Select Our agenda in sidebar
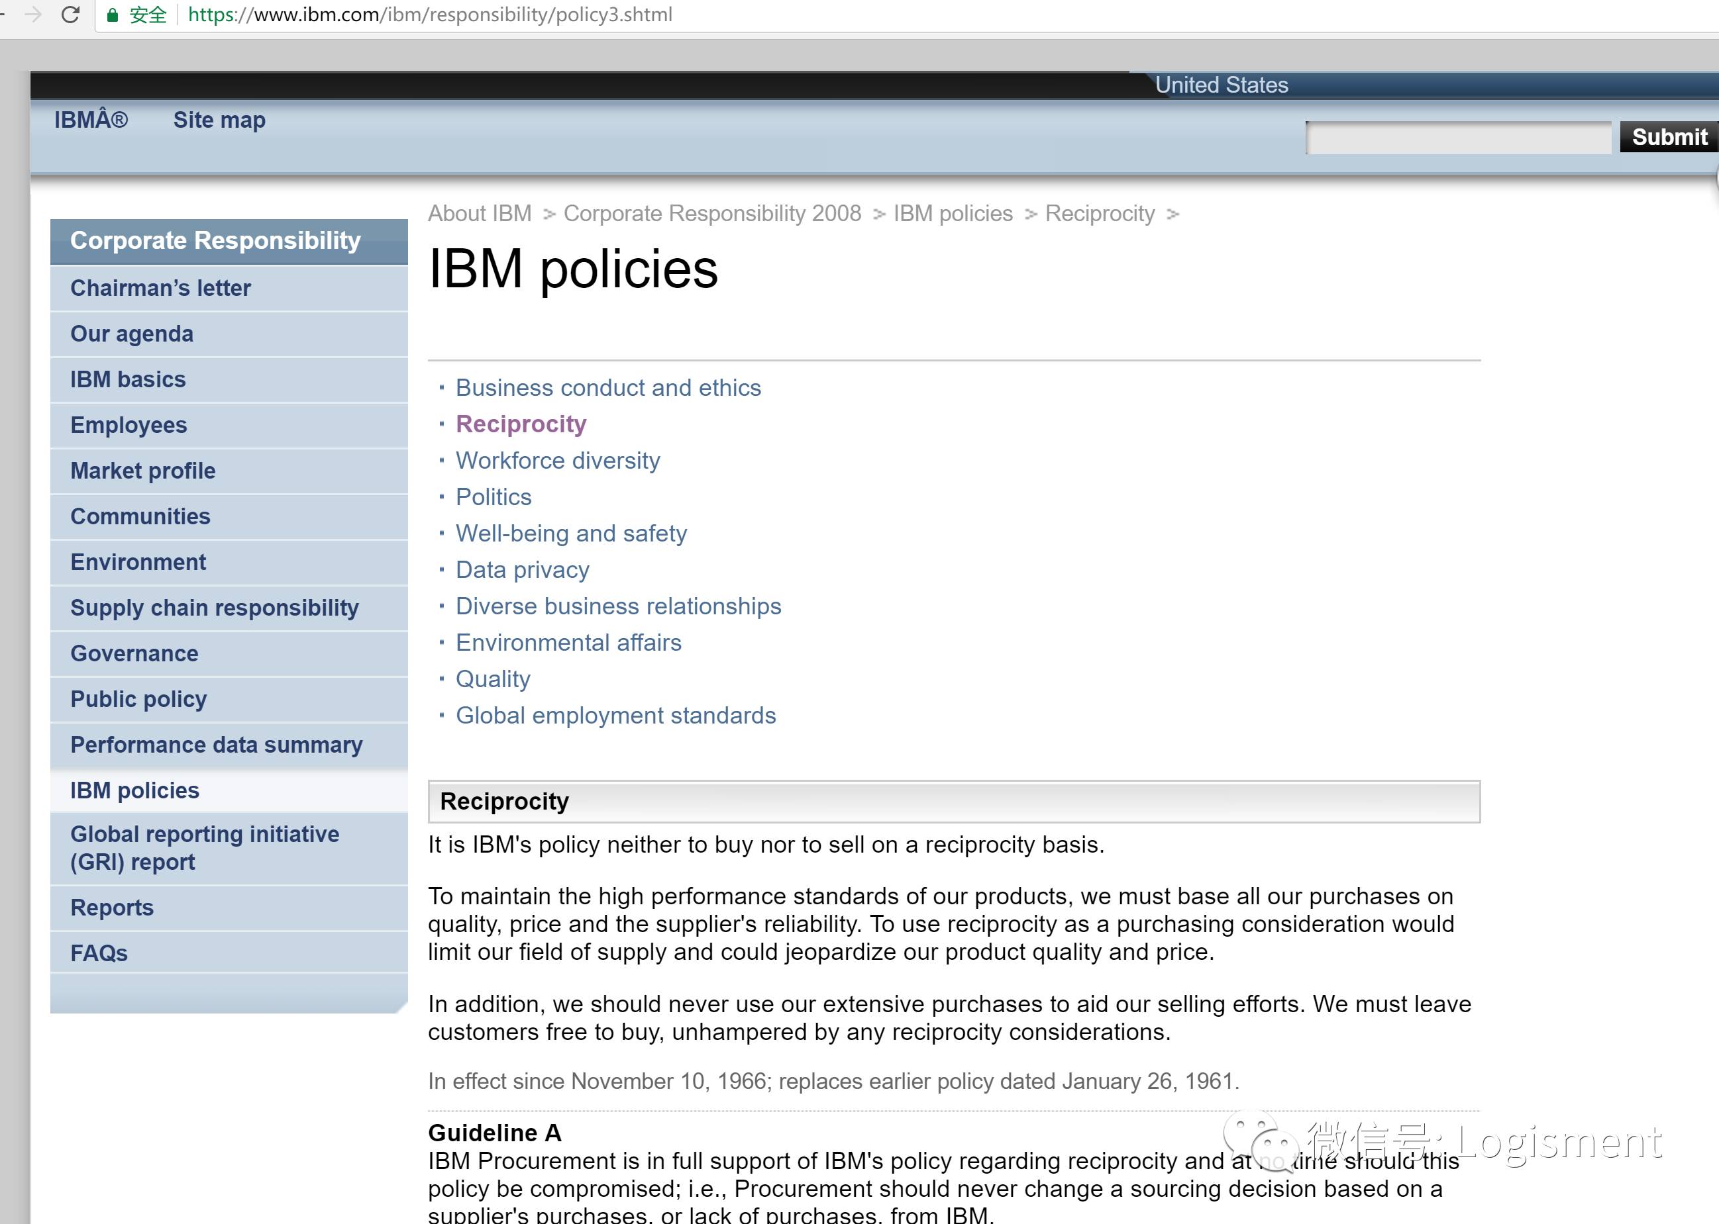Viewport: 1719px width, 1224px height. coord(229,334)
